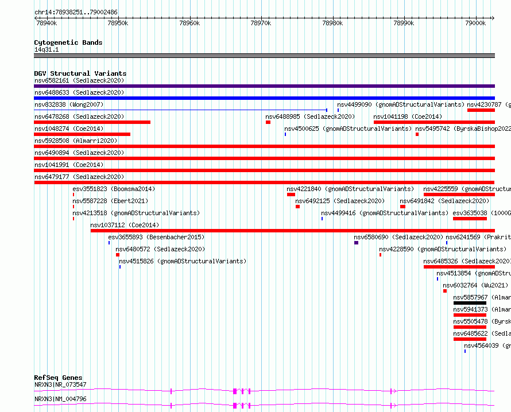
Task: Select the purple nsv6580690 variant block
Action: (356, 243)
